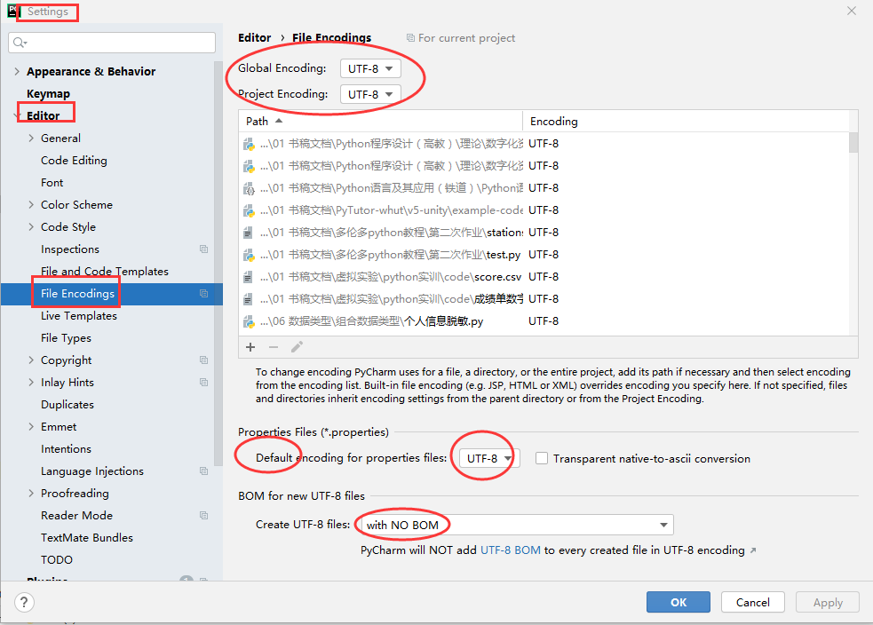Click the file table vertical scrollbar
Viewport: 873px width, 625px height.
click(853, 142)
